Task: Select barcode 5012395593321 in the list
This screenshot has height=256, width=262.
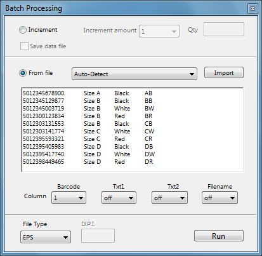Action: [x=44, y=139]
